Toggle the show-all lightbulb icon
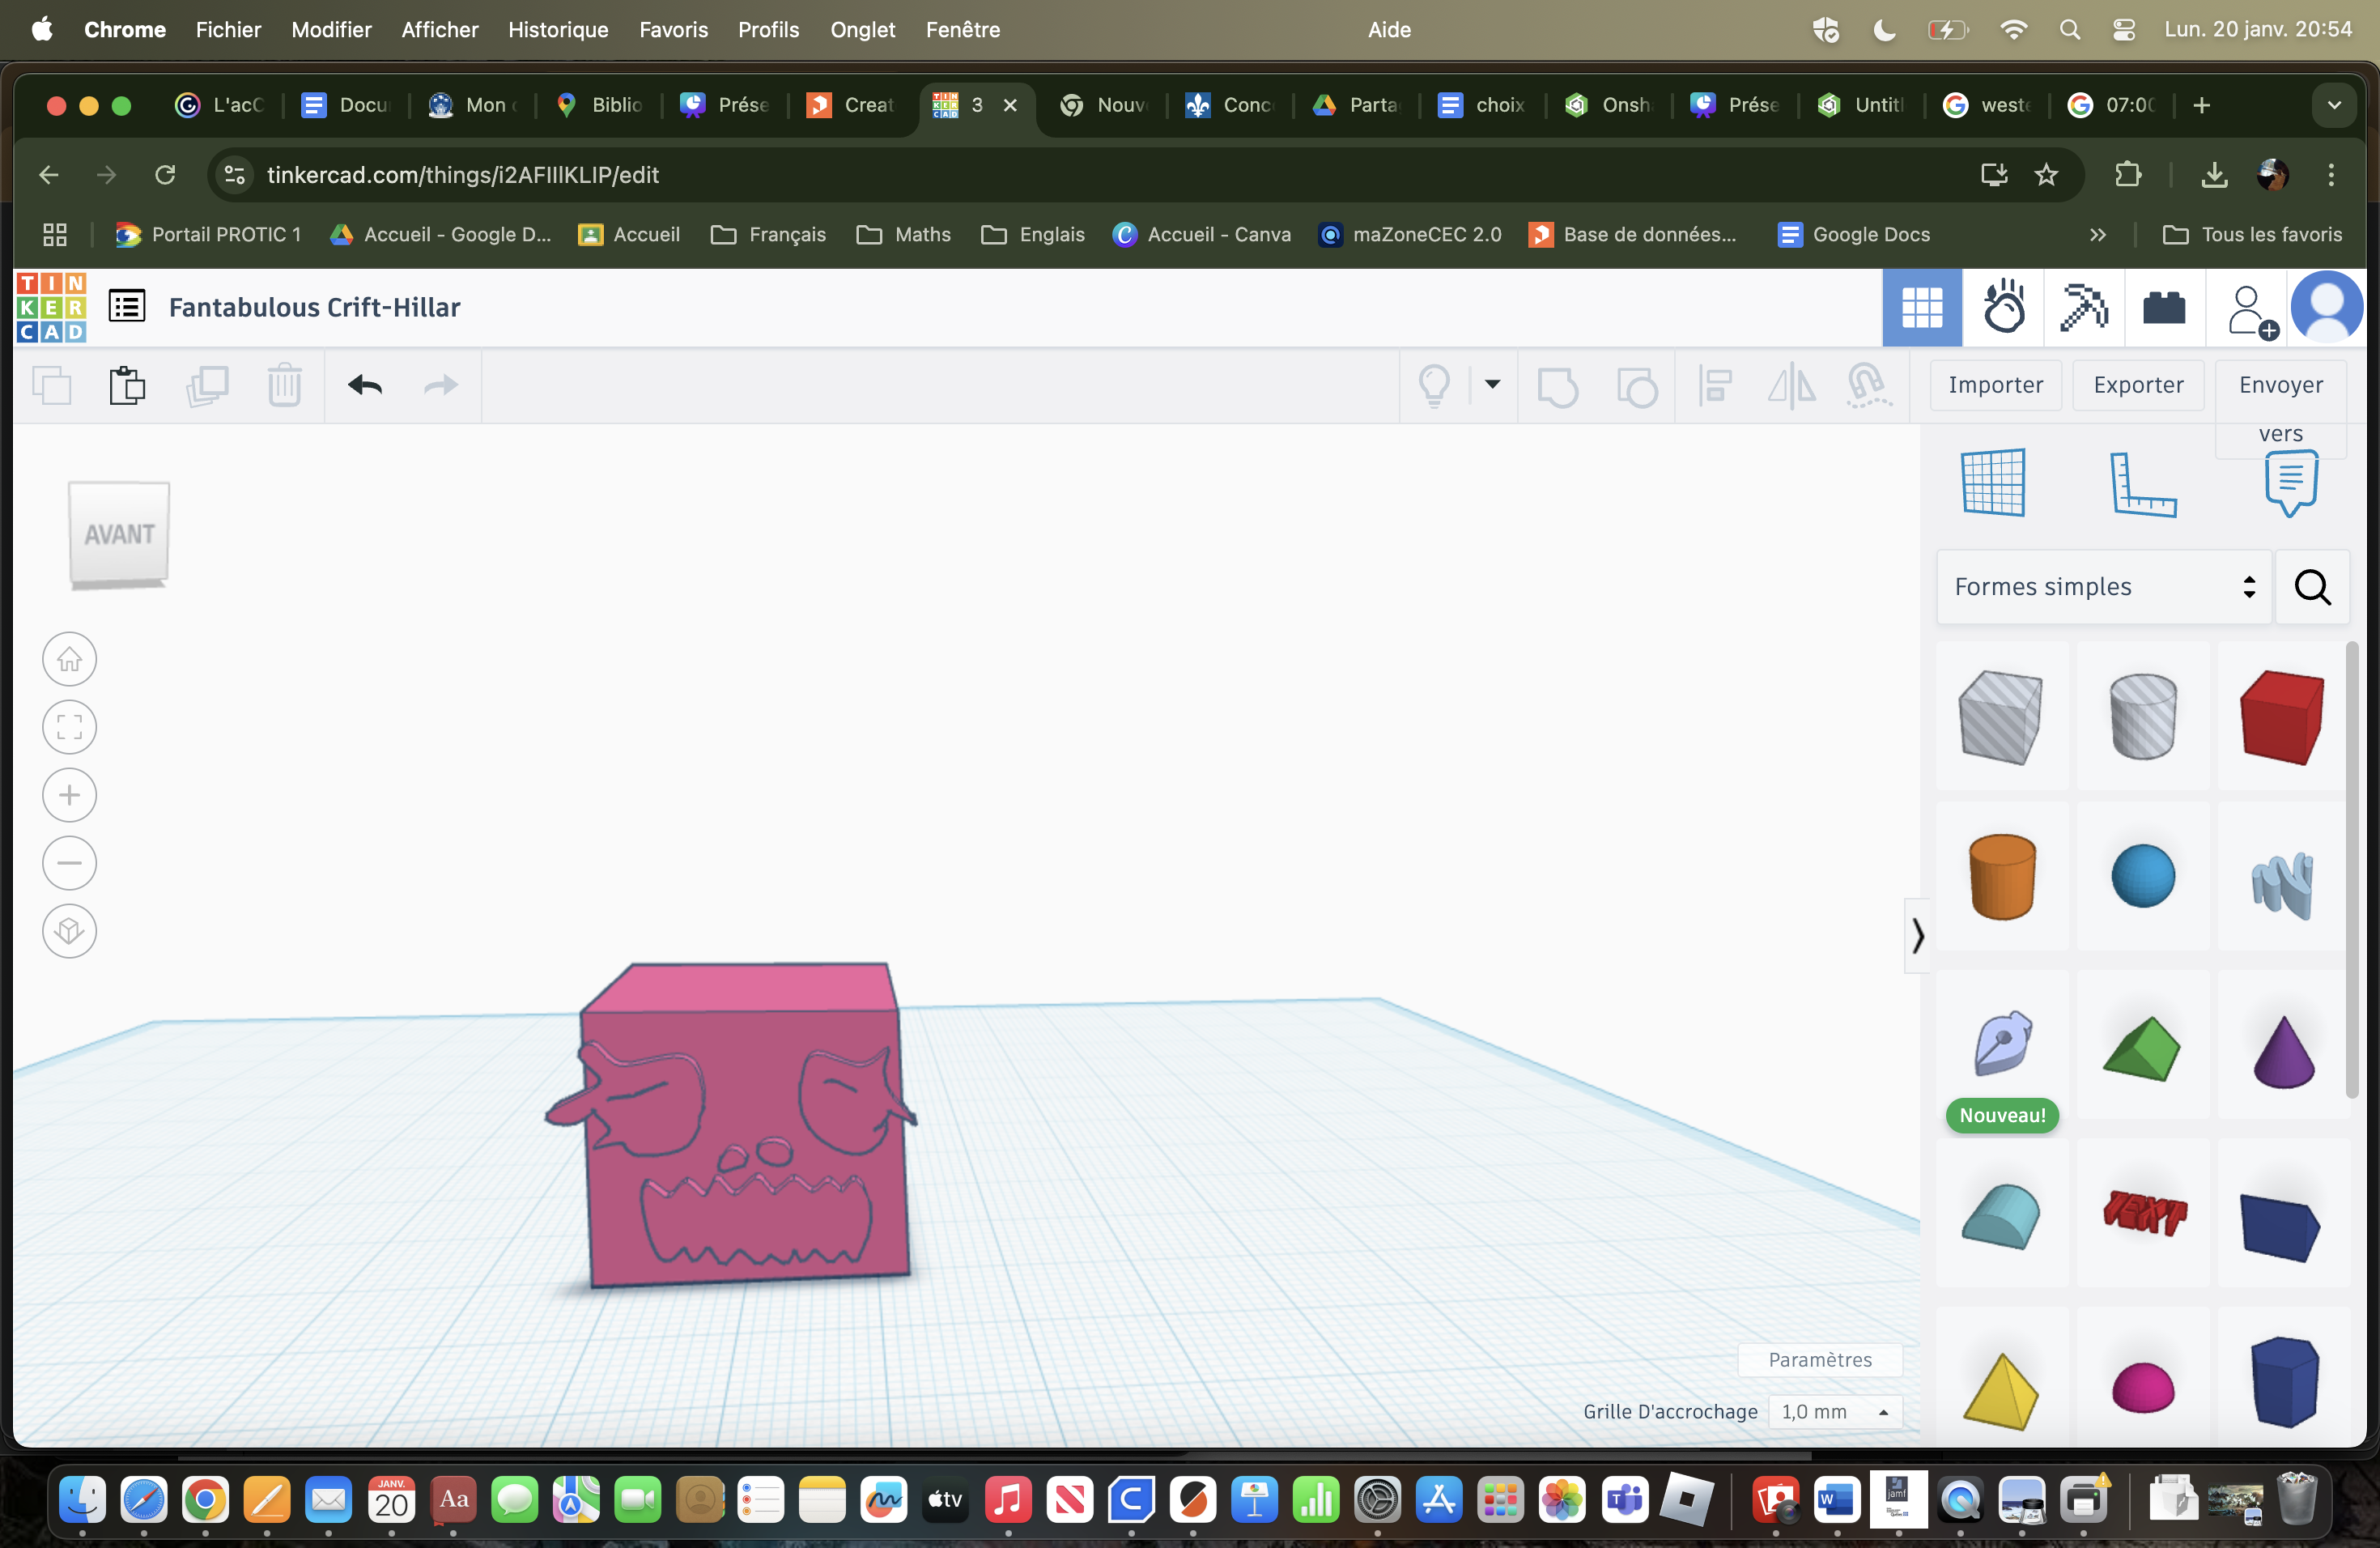The width and height of the screenshot is (2380, 1548). click(1434, 385)
